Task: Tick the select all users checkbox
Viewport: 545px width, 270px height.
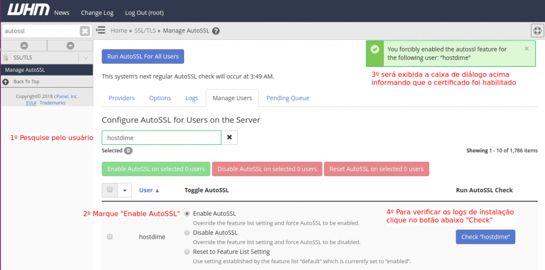Action: click(110, 190)
